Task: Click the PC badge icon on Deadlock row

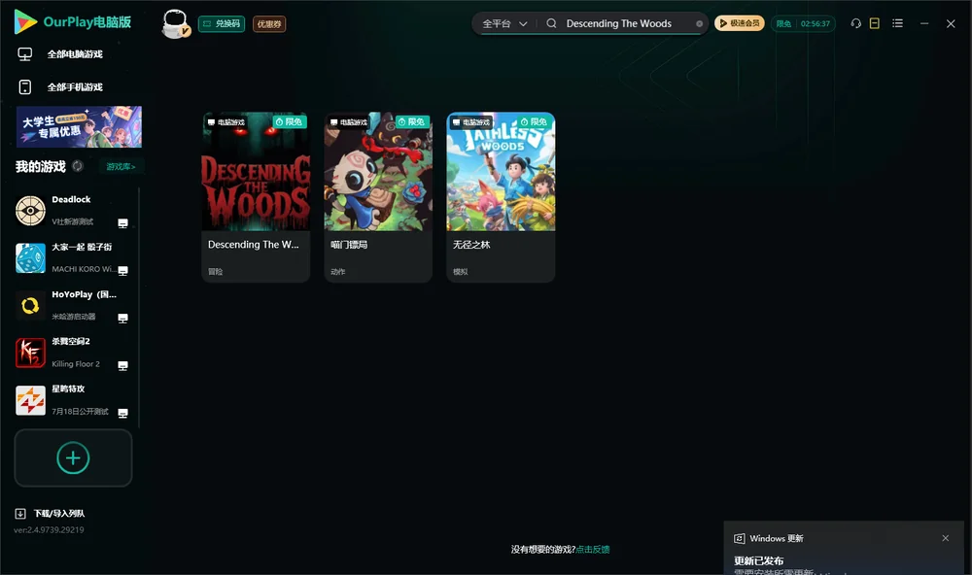Action: click(x=122, y=223)
